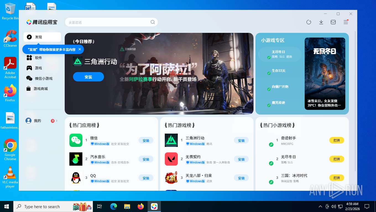Open the 发现 discover tab
The height and width of the screenshot is (212, 376).
pyautogui.click(x=42, y=37)
